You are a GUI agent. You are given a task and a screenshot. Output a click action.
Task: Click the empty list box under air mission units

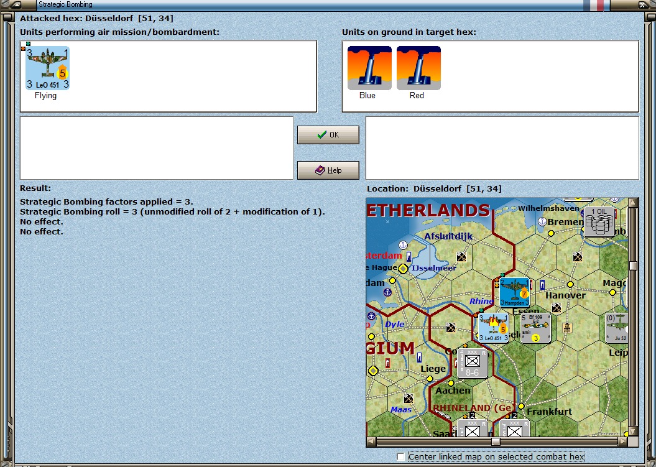point(157,148)
